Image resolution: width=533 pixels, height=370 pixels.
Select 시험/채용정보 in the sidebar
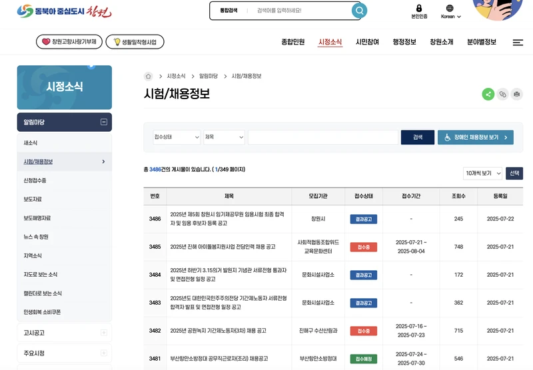64,162
